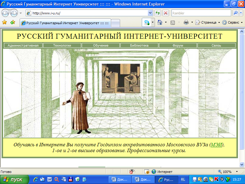Click the speaker volume tray icon

tap(222, 179)
